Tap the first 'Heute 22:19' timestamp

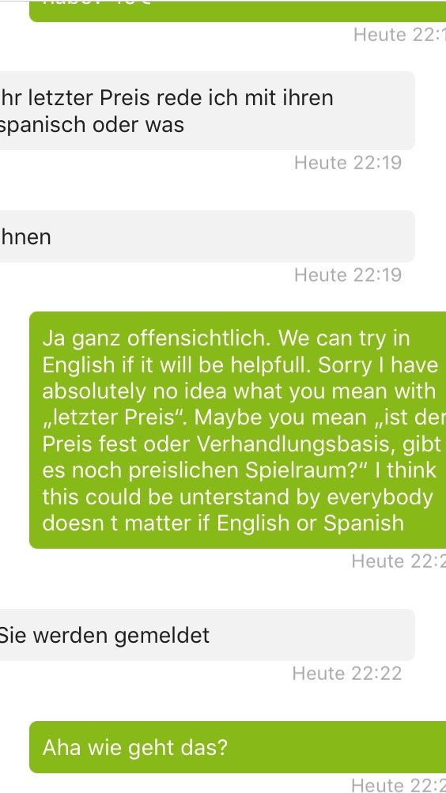pos(348,163)
